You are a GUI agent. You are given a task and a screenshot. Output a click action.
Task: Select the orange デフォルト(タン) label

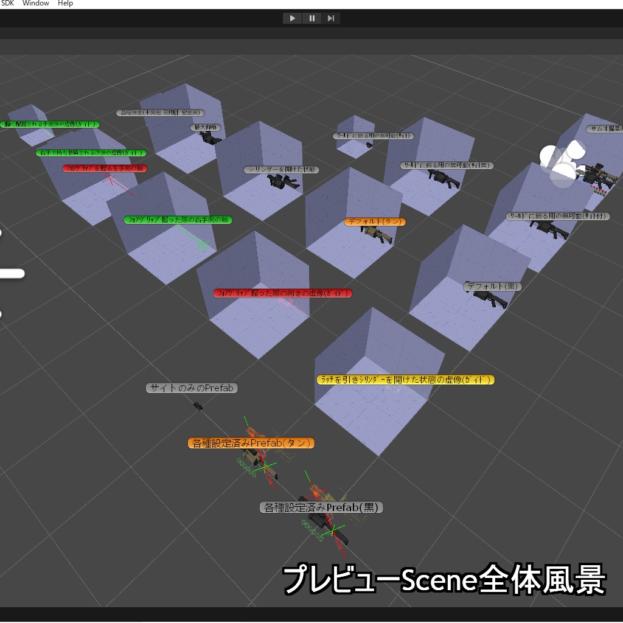375,221
